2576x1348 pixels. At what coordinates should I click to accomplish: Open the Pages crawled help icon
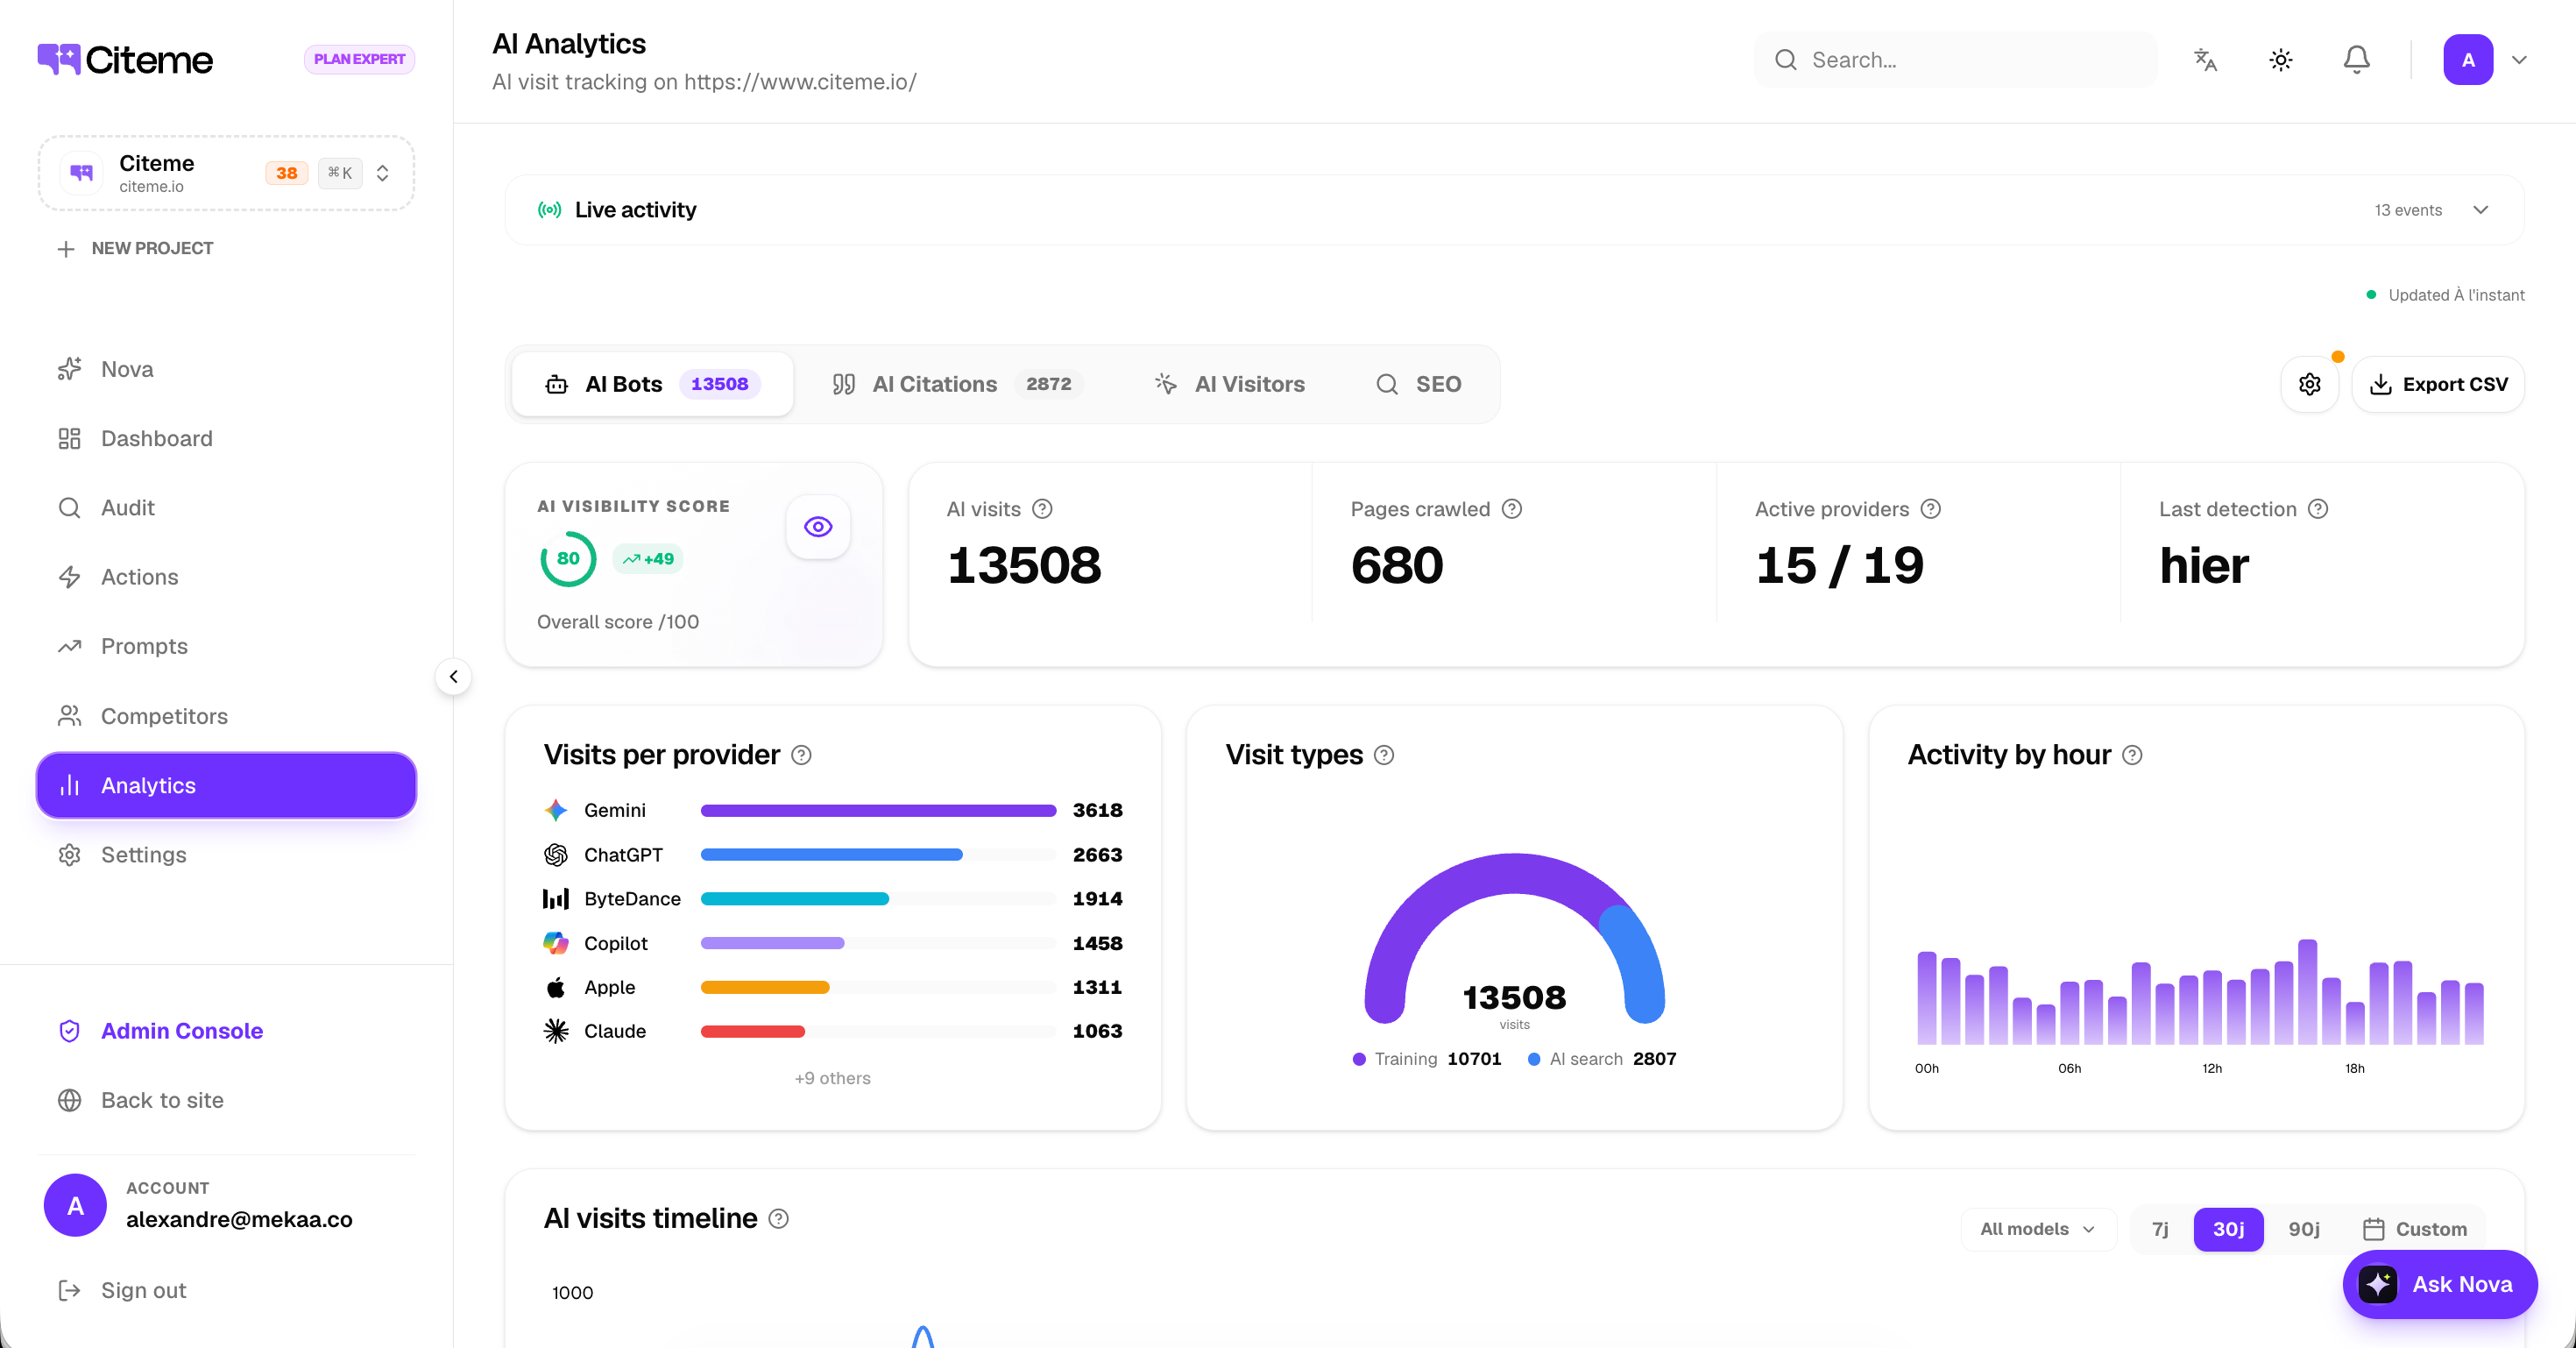[1512, 509]
